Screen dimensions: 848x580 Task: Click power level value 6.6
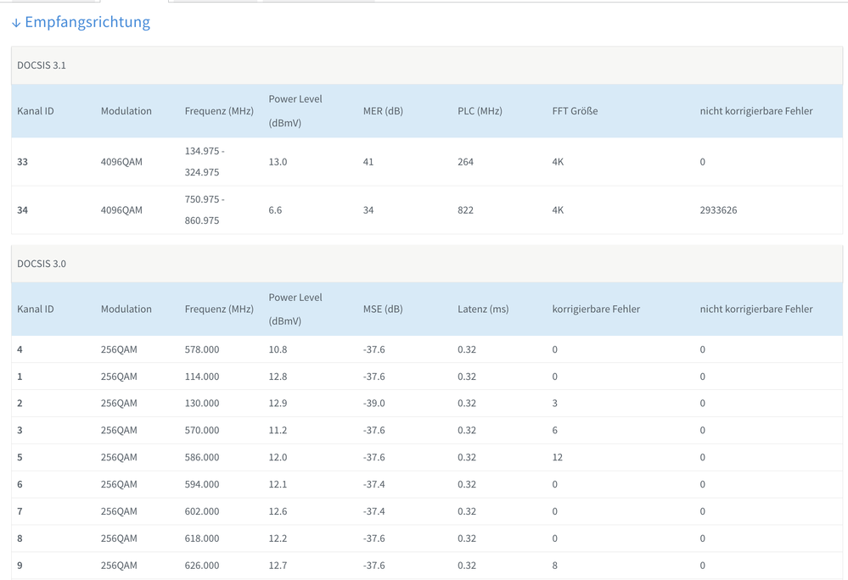tap(275, 210)
